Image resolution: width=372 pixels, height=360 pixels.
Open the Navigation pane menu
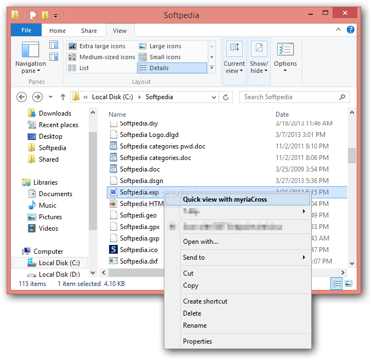tap(30, 58)
